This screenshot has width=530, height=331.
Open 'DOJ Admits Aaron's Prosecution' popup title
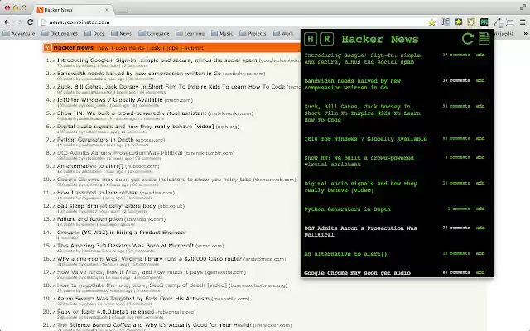pyautogui.click(x=360, y=232)
